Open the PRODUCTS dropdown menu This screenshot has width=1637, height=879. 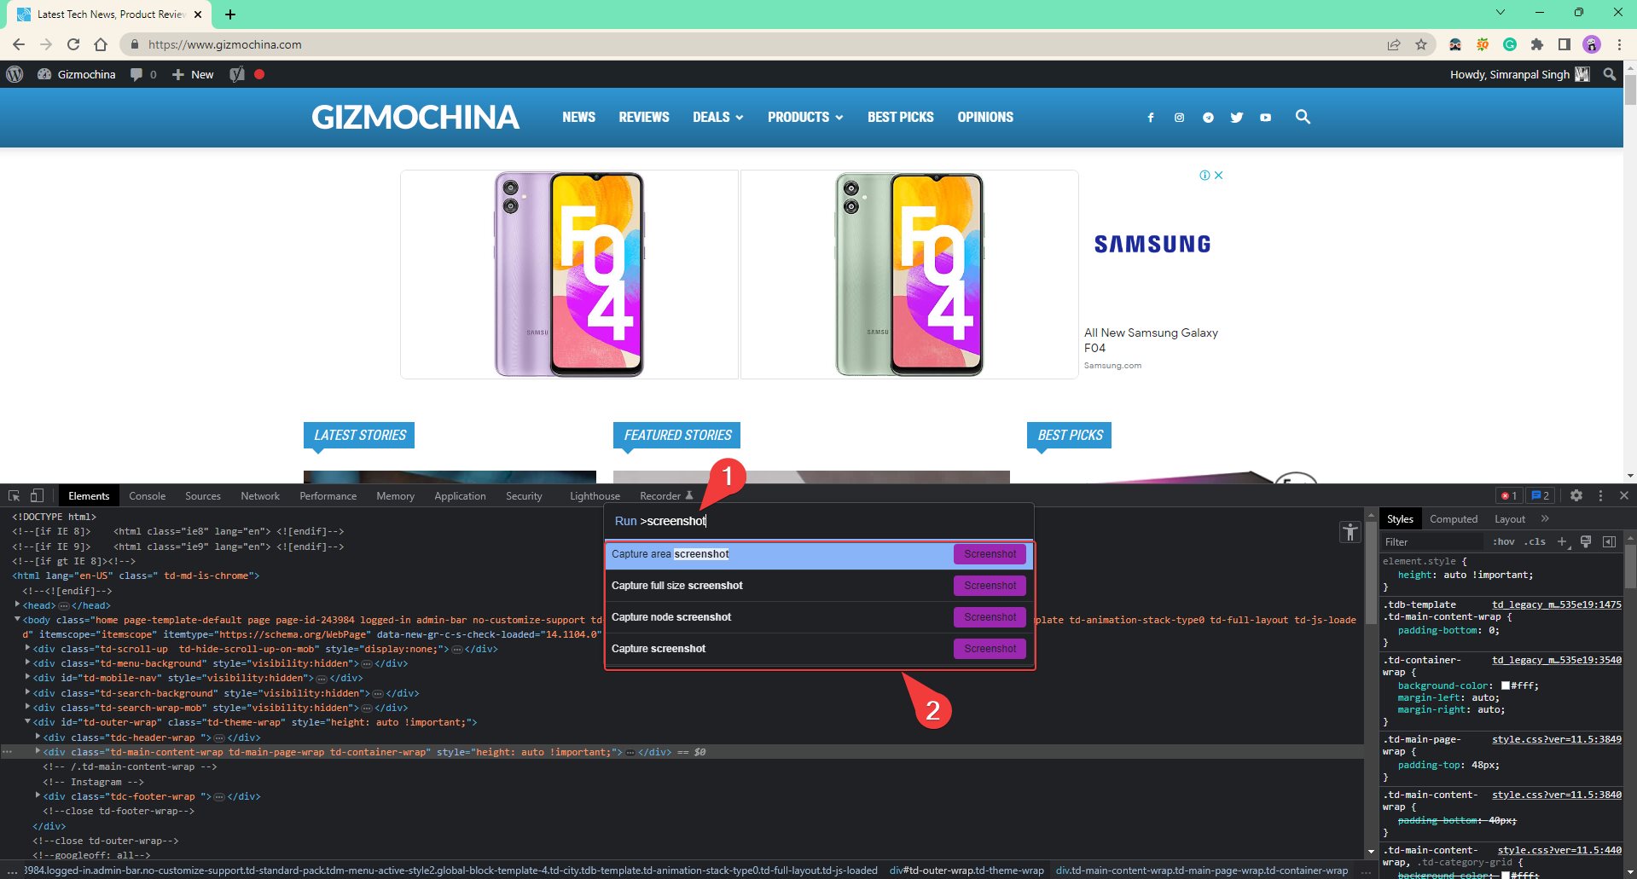pyautogui.click(x=804, y=118)
